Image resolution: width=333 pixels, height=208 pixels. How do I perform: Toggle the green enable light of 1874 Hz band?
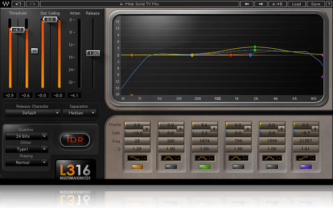pyautogui.click(x=205, y=167)
